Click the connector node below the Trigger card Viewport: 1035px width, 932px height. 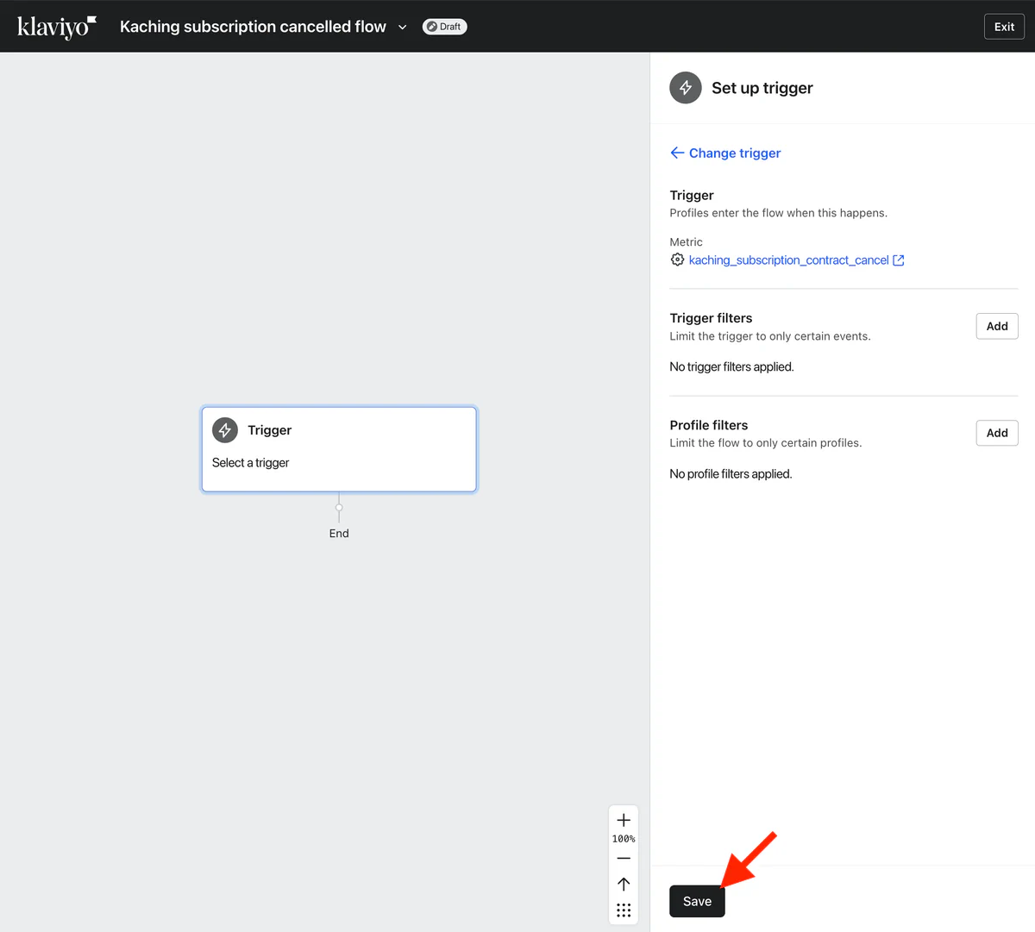pos(339,508)
